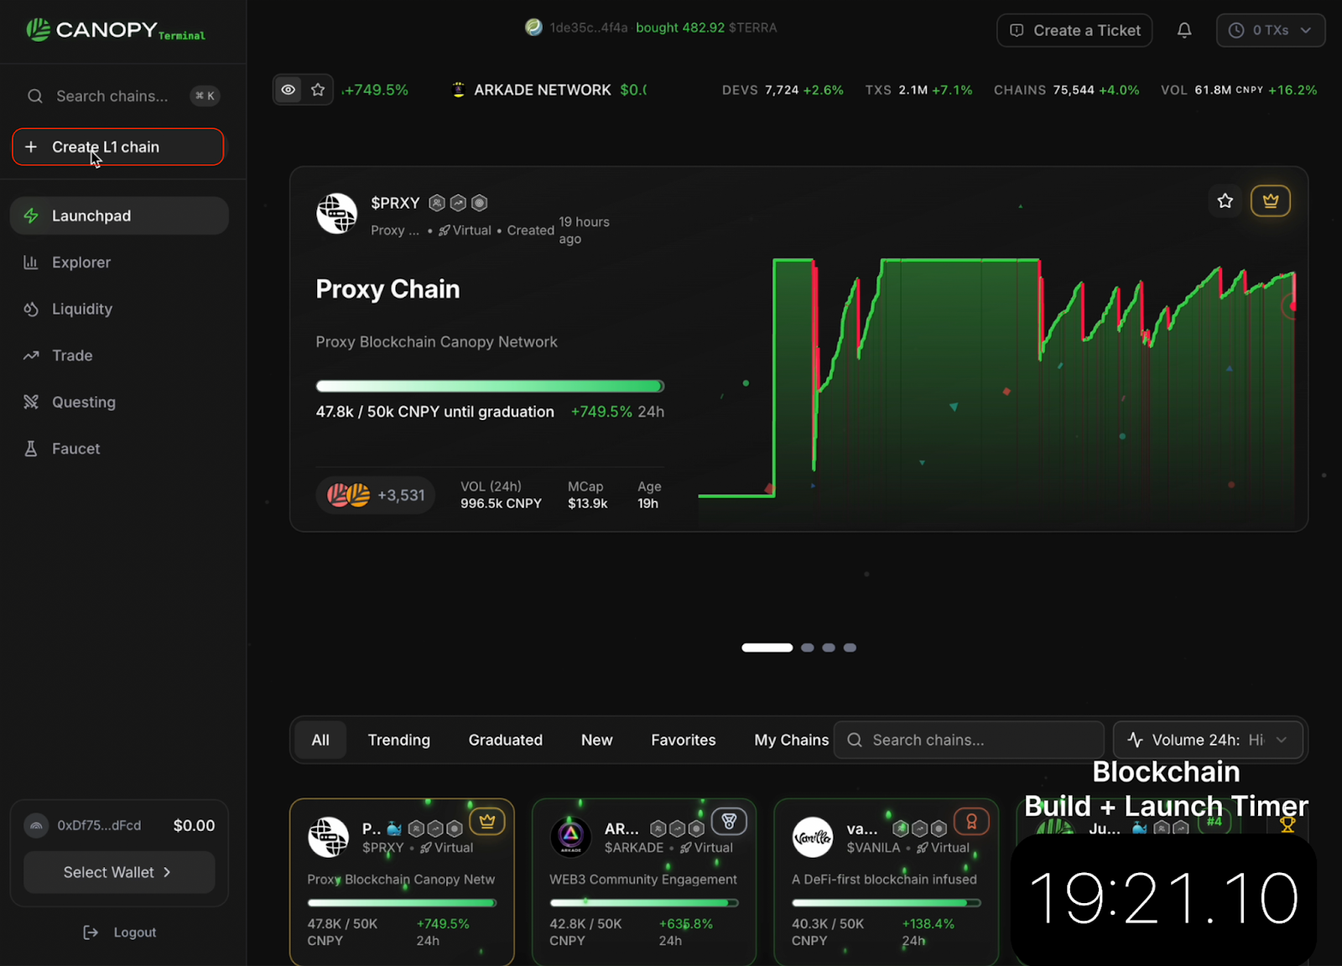Open the Faucet page

119,449
